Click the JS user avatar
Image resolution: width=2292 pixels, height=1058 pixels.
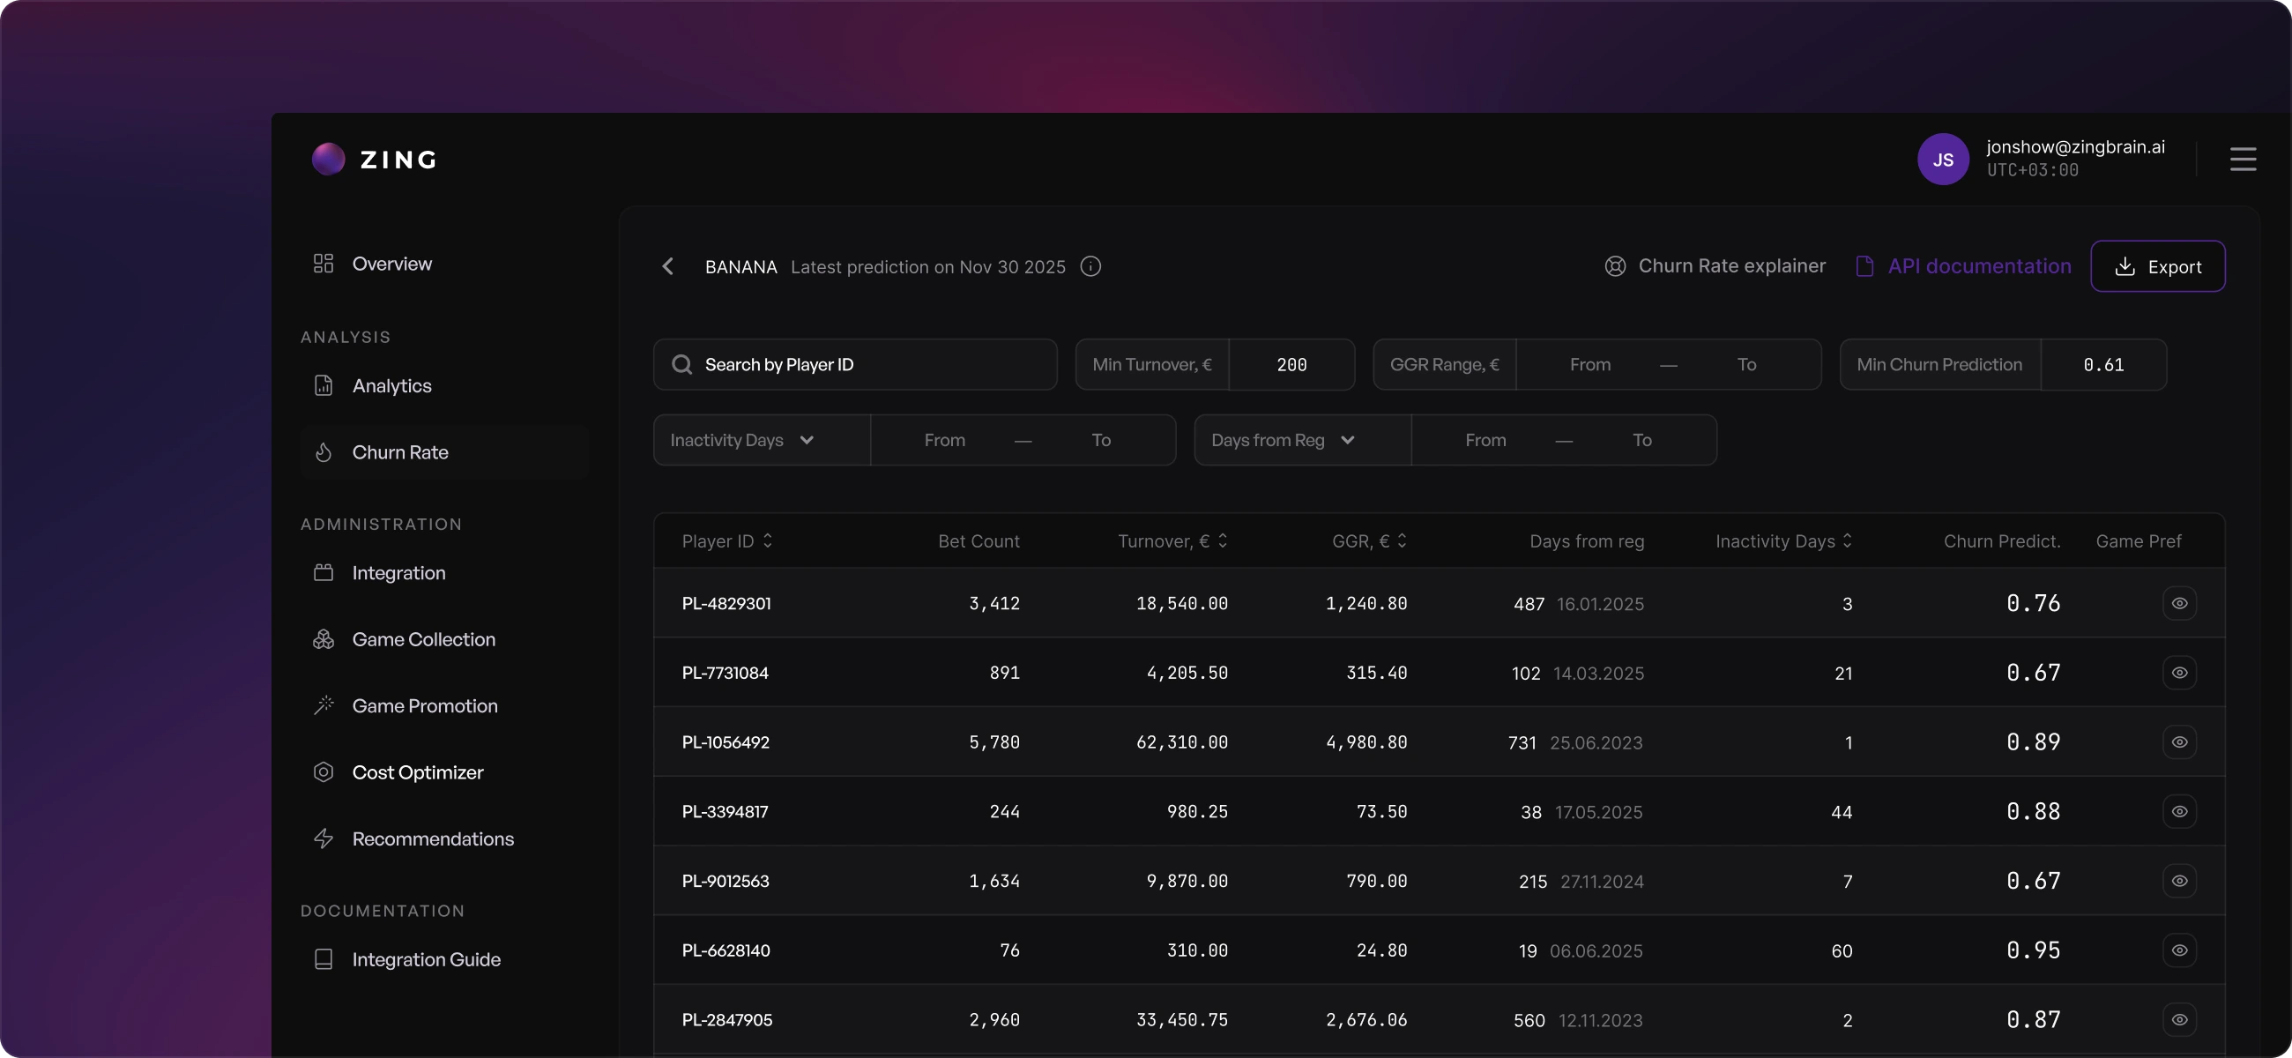(1942, 160)
